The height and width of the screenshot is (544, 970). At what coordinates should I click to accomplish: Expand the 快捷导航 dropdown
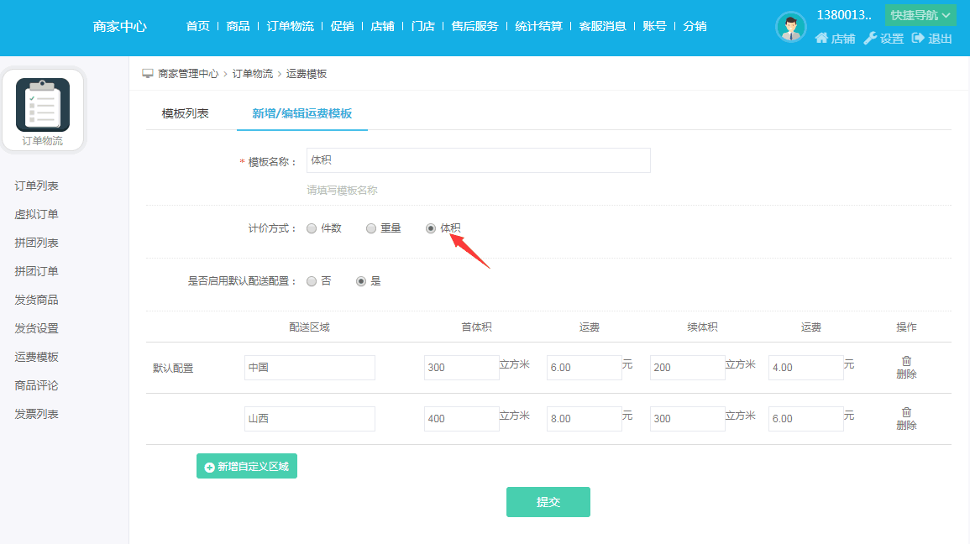920,15
